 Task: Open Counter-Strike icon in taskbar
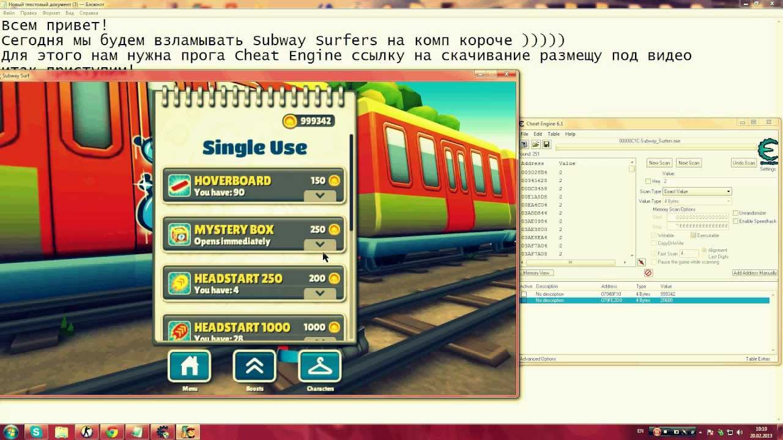click(x=87, y=432)
